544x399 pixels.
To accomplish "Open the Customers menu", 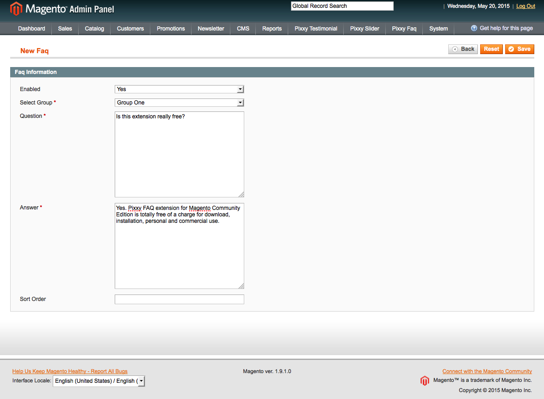I will pos(130,28).
